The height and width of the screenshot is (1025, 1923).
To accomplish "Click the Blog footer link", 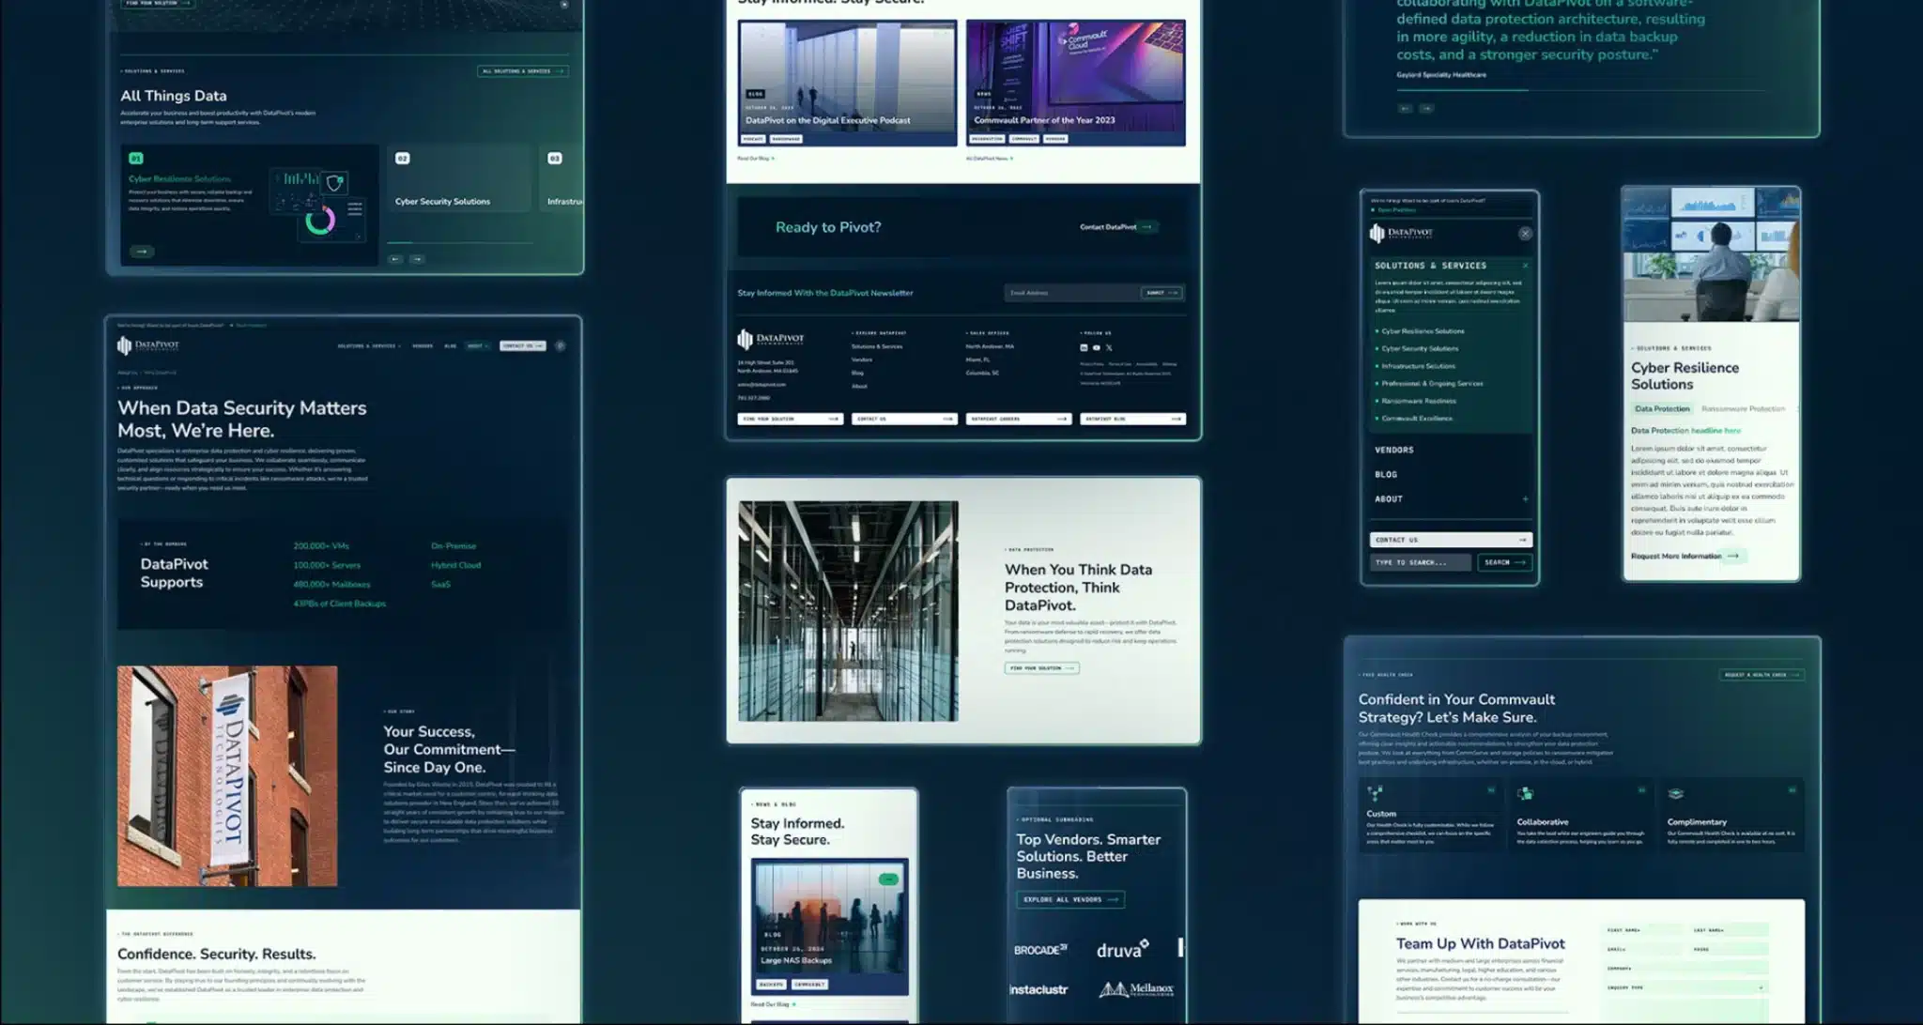I will coord(857,373).
